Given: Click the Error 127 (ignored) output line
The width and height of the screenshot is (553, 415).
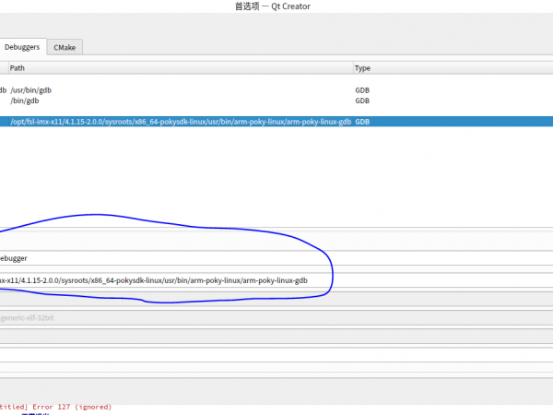Looking at the screenshot, I should (55, 407).
